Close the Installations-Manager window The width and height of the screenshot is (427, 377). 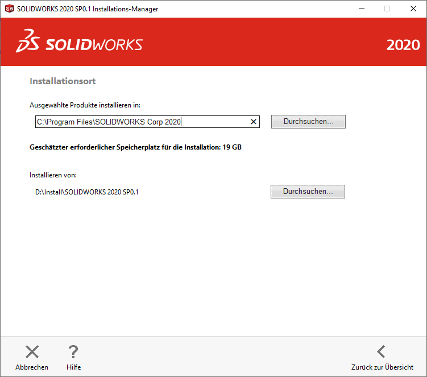coord(413,9)
